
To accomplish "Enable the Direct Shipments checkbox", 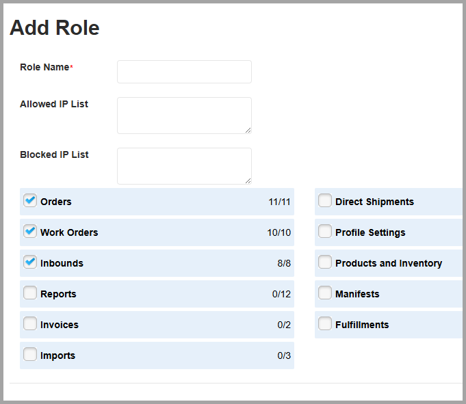I will click(325, 201).
